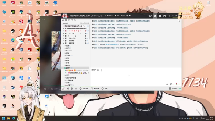Open the taskbar volume control

click(x=203, y=118)
